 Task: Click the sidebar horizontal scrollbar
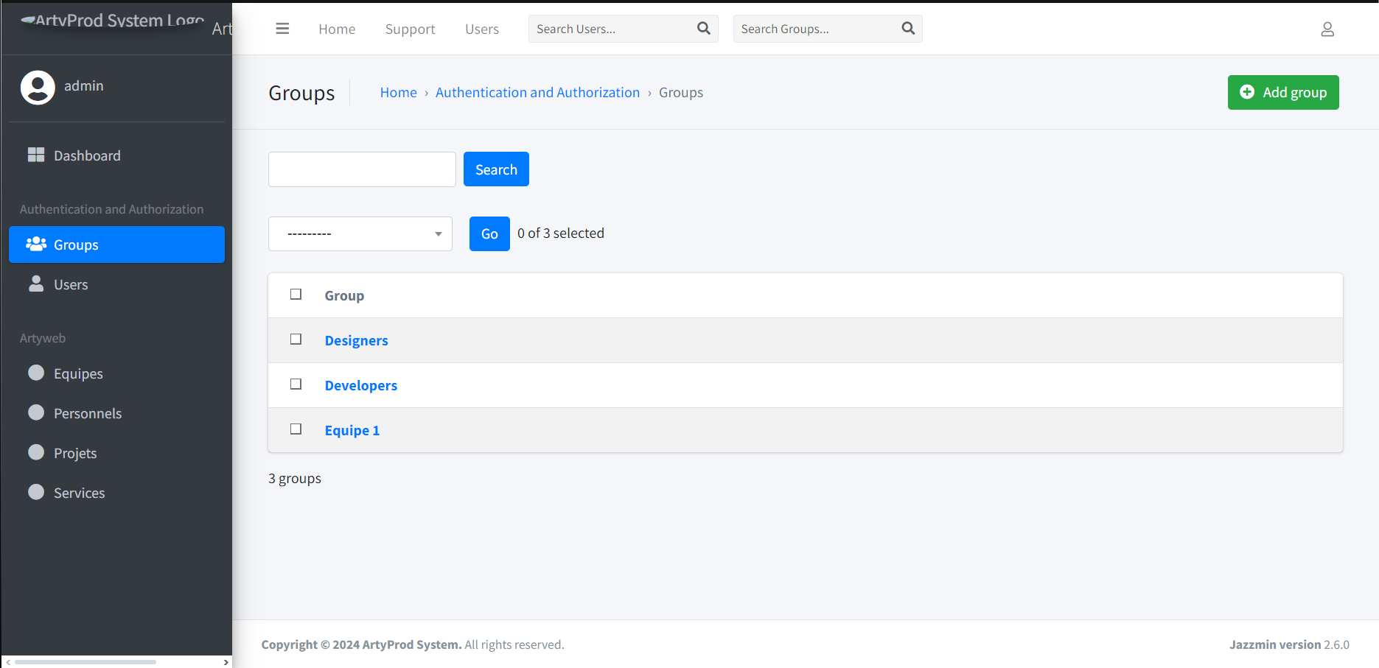85,662
